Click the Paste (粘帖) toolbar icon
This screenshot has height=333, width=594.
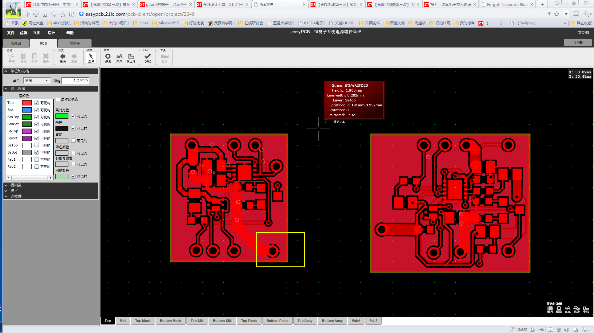coord(35,57)
